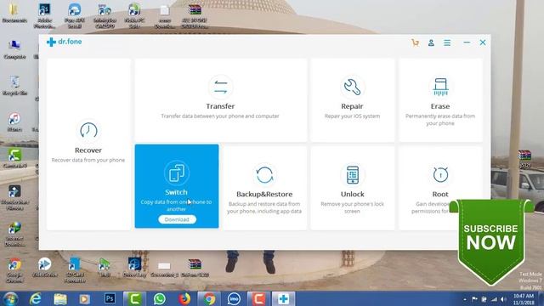Open the dr.fone hamburger menu
The width and height of the screenshot is (544, 306).
point(447,42)
